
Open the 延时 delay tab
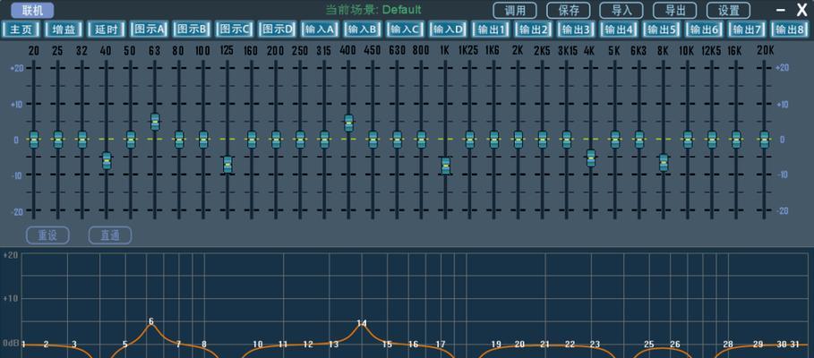click(x=106, y=30)
